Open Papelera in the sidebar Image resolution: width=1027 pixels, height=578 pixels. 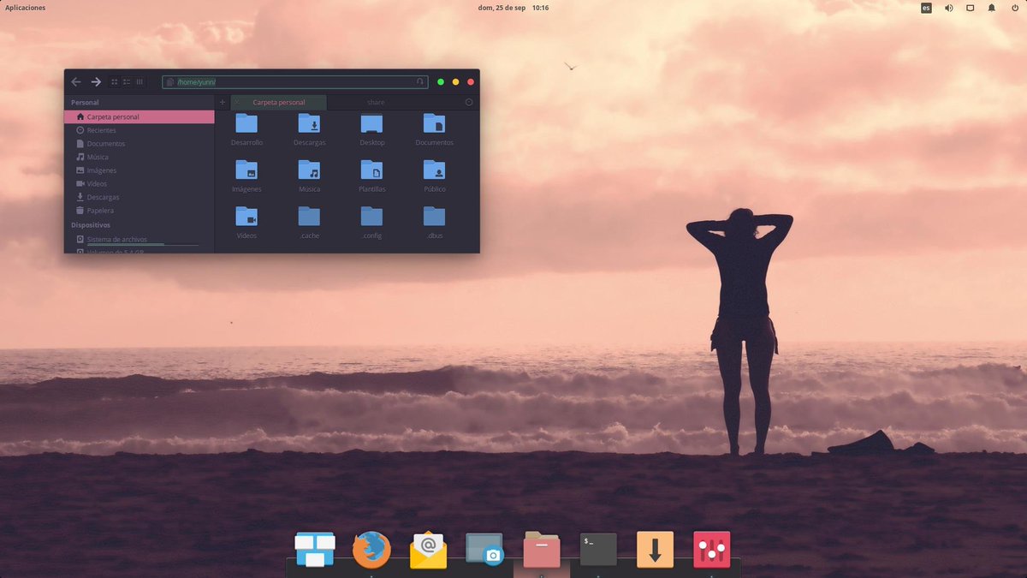139,210
